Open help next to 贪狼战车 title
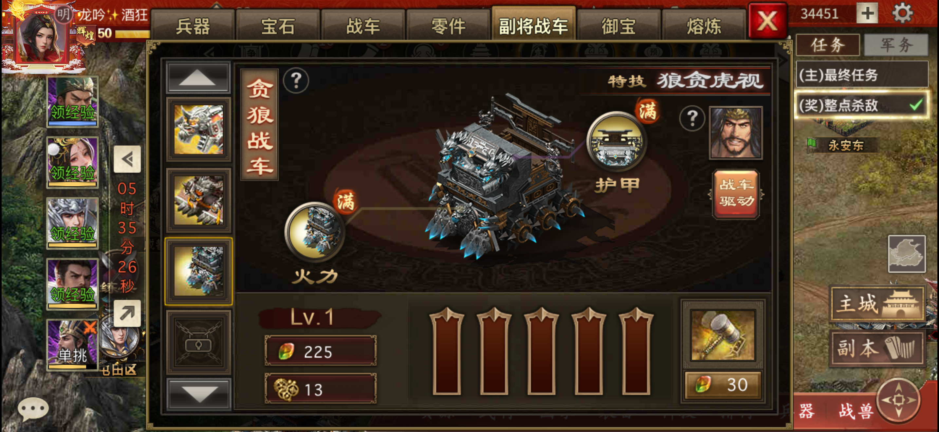 296,81
